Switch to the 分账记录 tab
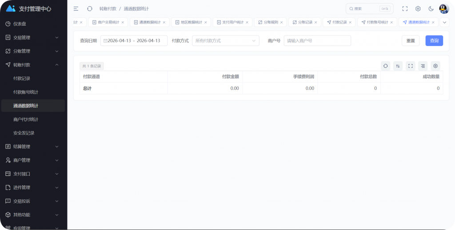Image resolution: width=455 pixels, height=230 pixels. point(305,22)
